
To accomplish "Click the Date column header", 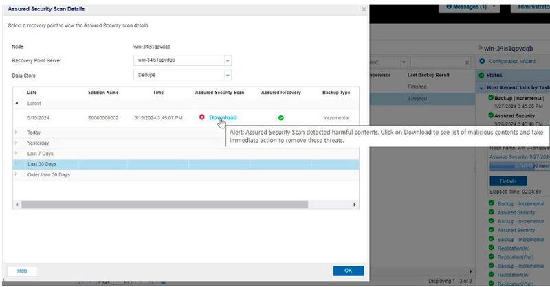I will click(x=32, y=93).
